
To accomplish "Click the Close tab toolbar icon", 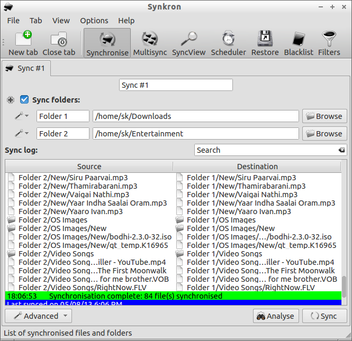I will click(x=59, y=43).
